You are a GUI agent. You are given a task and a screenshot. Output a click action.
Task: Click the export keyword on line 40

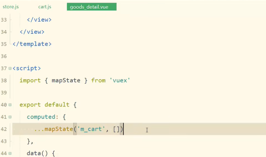click(x=30, y=105)
